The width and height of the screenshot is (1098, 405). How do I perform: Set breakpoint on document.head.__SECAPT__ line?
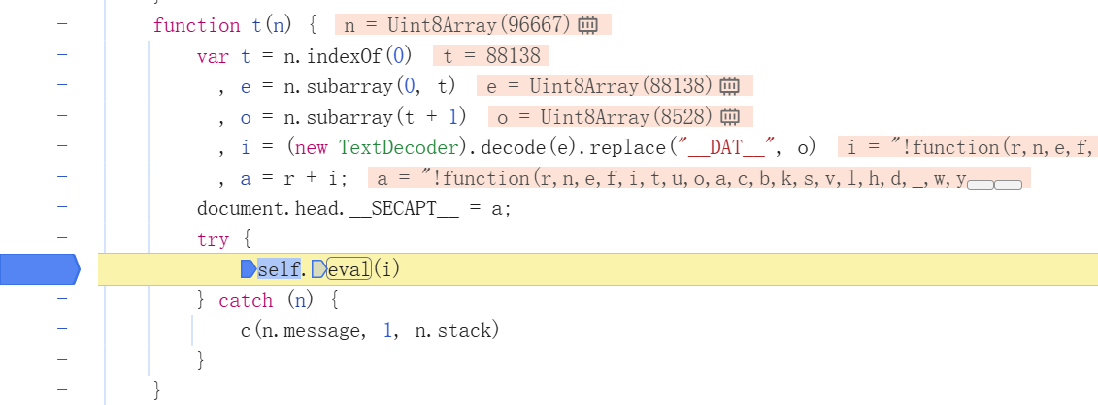tap(61, 208)
